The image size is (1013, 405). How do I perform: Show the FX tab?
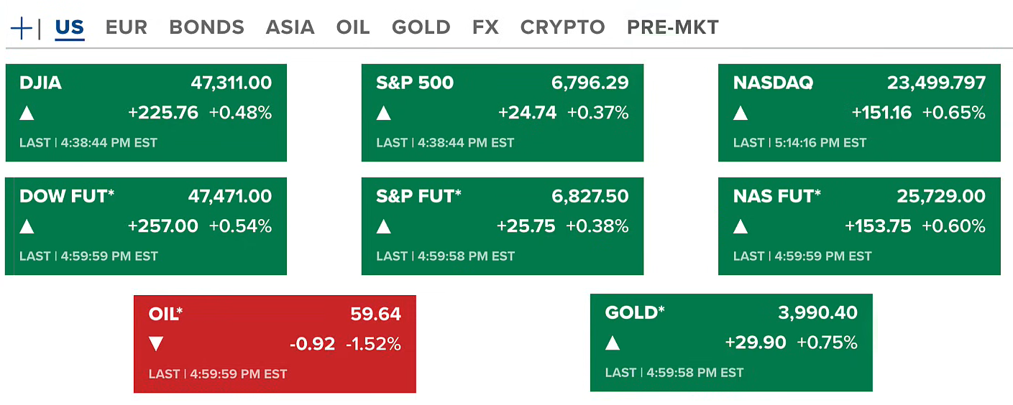point(485,27)
